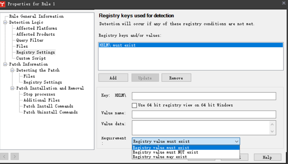Enable 64 bit registry view checkbox
The image size is (288, 164).
[135, 105]
